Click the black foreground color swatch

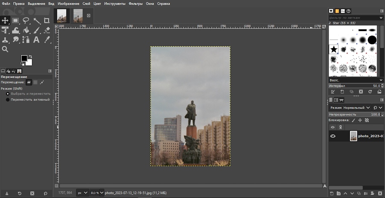(x=24, y=58)
